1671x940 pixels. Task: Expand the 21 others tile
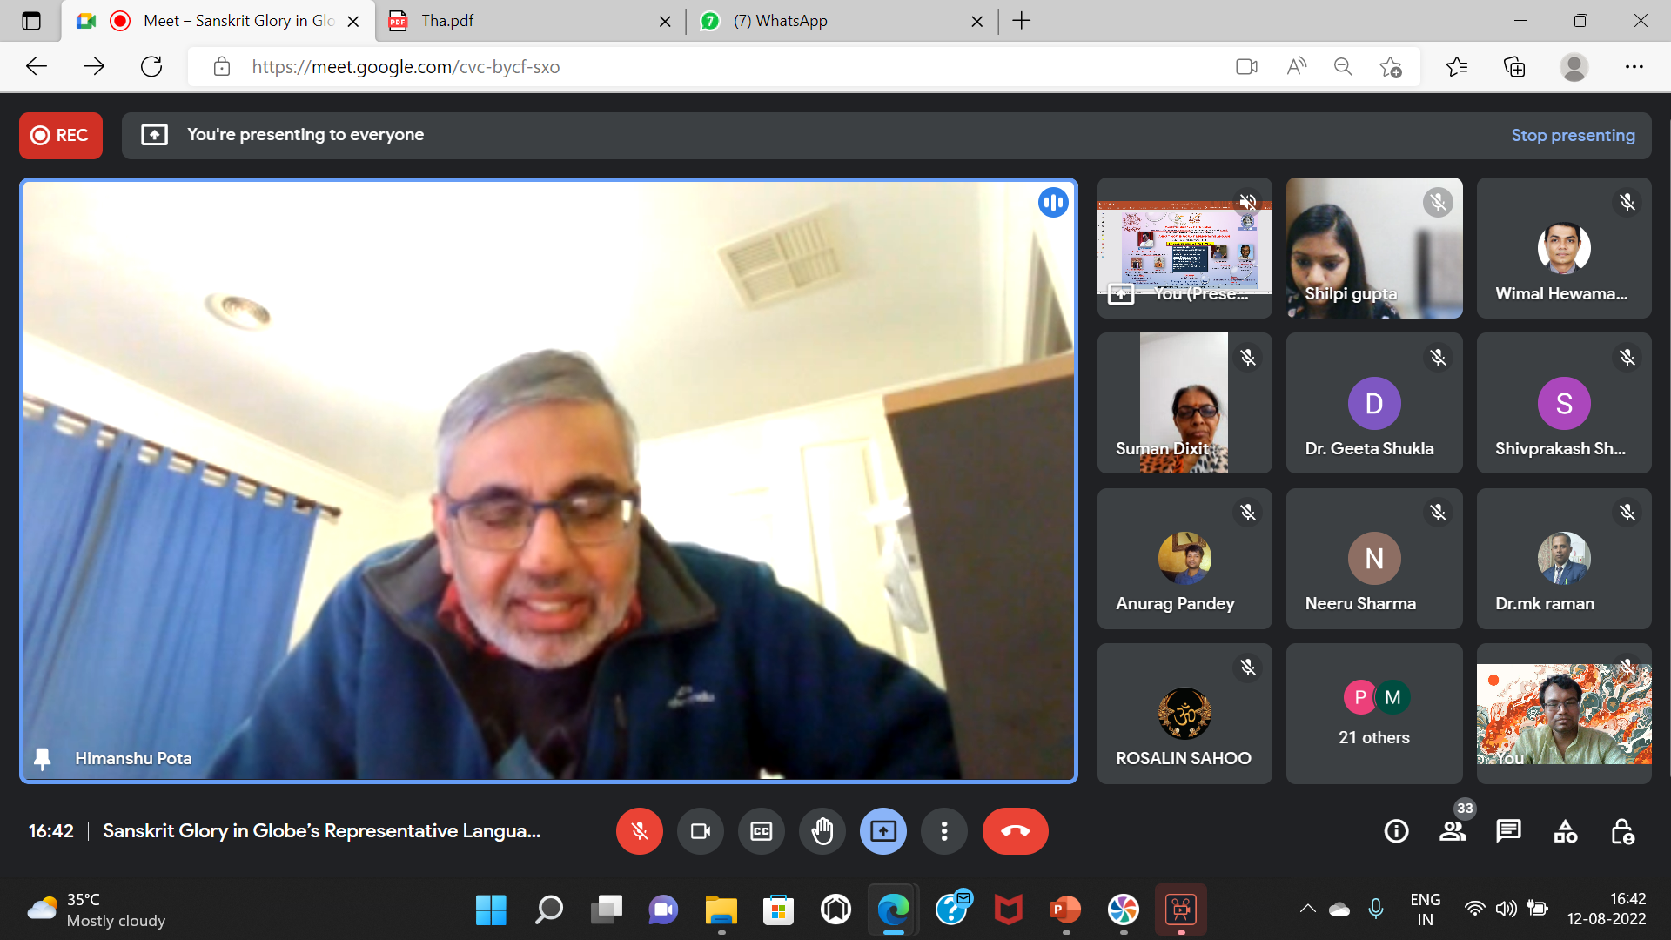coord(1373,714)
